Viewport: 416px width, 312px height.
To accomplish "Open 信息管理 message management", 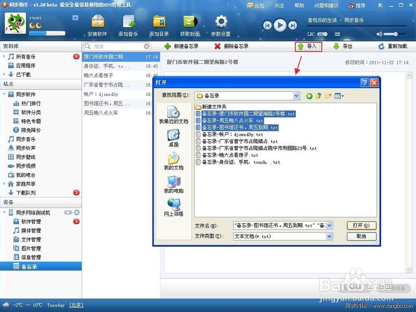I will 31,258.
